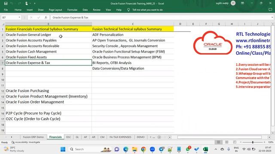The width and height of the screenshot is (275, 154).
Task: Open the Draw ribbon tab
Action: coord(41,10)
